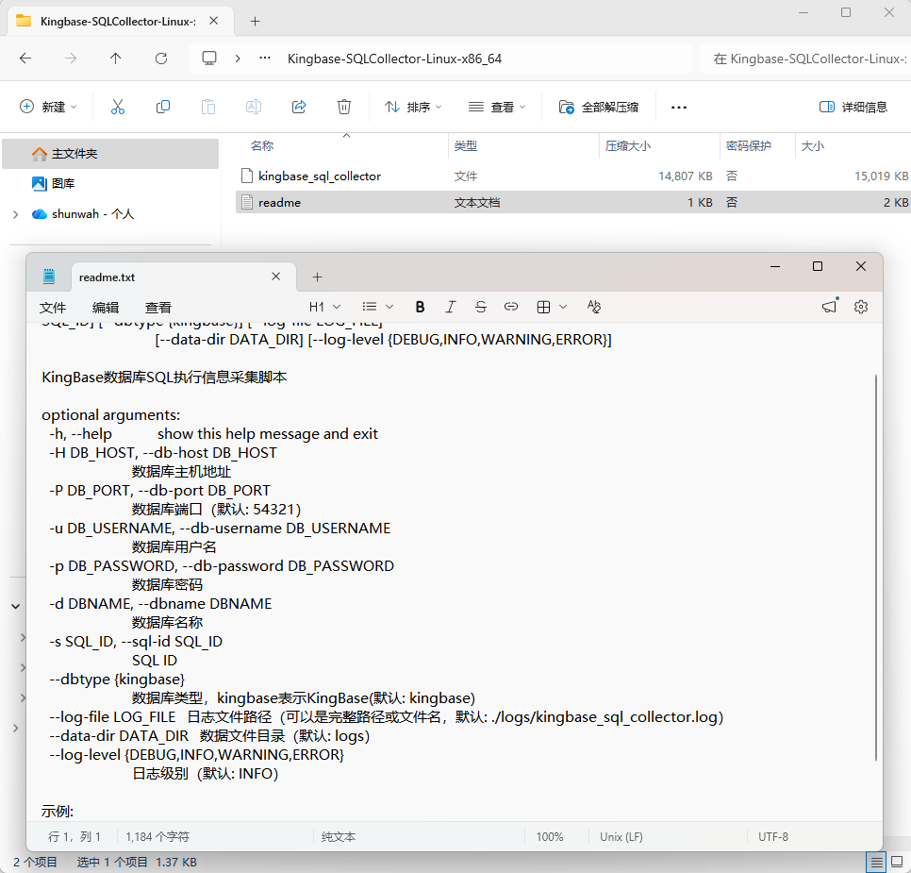The height and width of the screenshot is (873, 911).
Task: Open the more options ellipsis in Explorer toolbar
Action: coord(679,107)
